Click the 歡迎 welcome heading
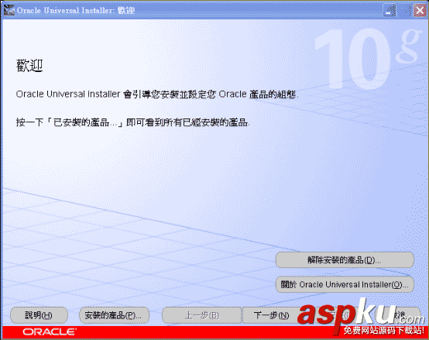This screenshot has height=340, width=429. (x=29, y=66)
